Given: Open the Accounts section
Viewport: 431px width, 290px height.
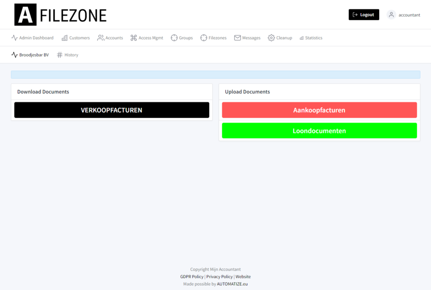Looking at the screenshot, I should pyautogui.click(x=110, y=37).
